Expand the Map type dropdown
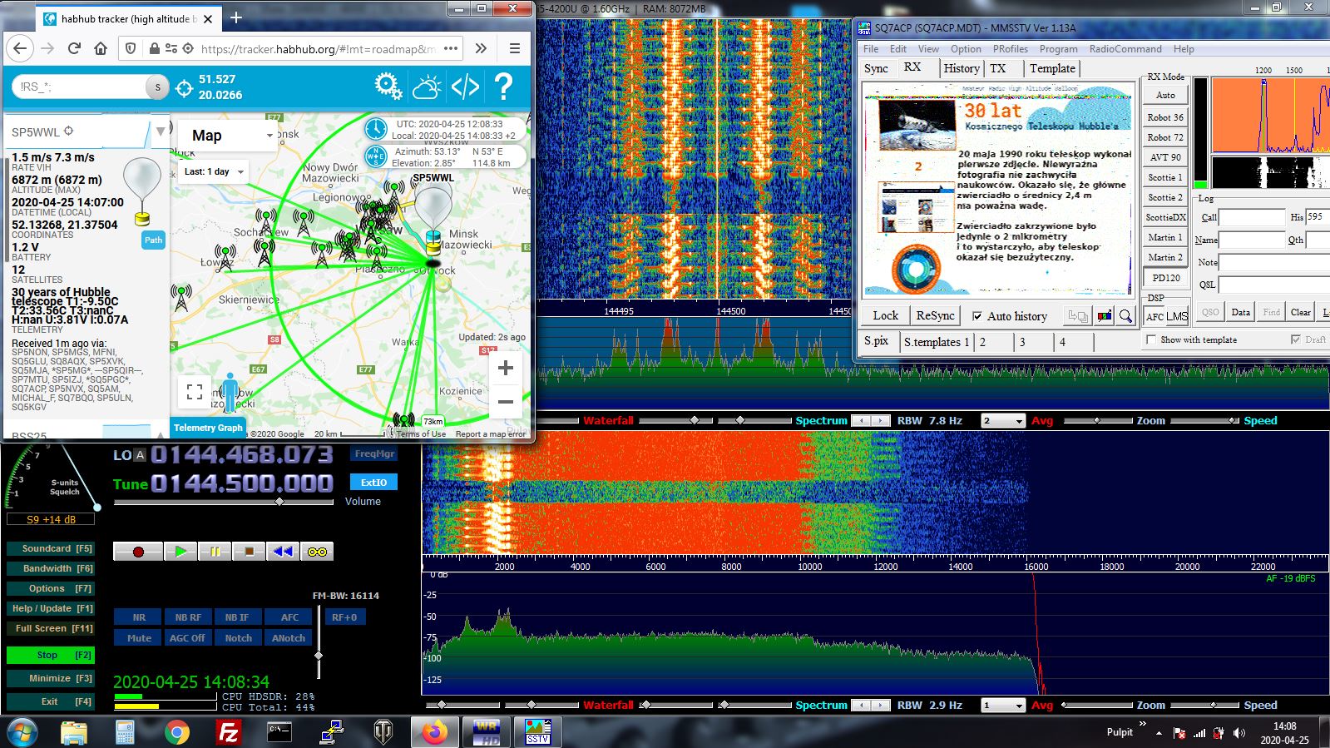The image size is (1330, 748). point(227,136)
